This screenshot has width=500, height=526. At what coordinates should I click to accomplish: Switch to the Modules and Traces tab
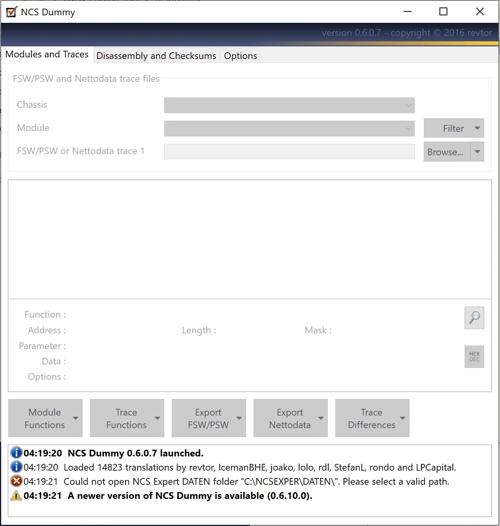47,55
